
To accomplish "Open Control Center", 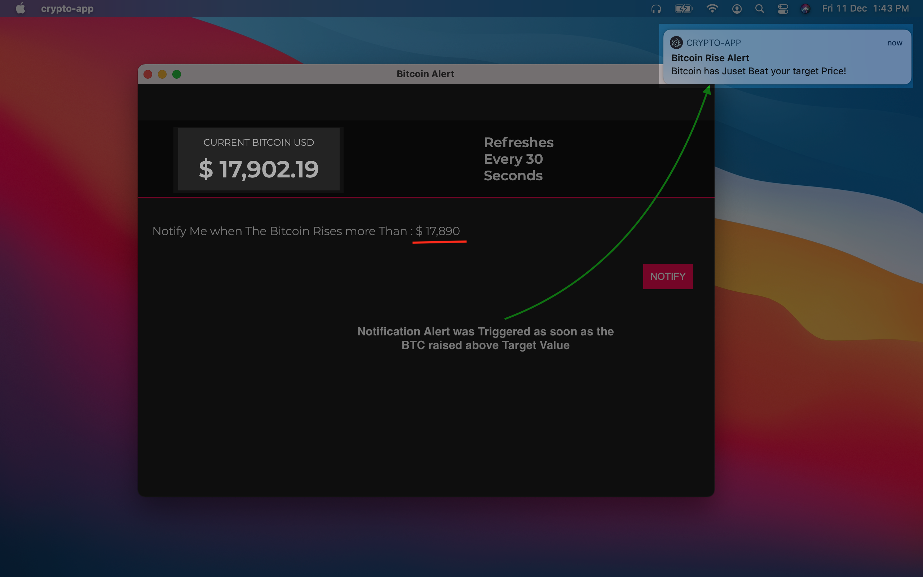I will pos(783,9).
